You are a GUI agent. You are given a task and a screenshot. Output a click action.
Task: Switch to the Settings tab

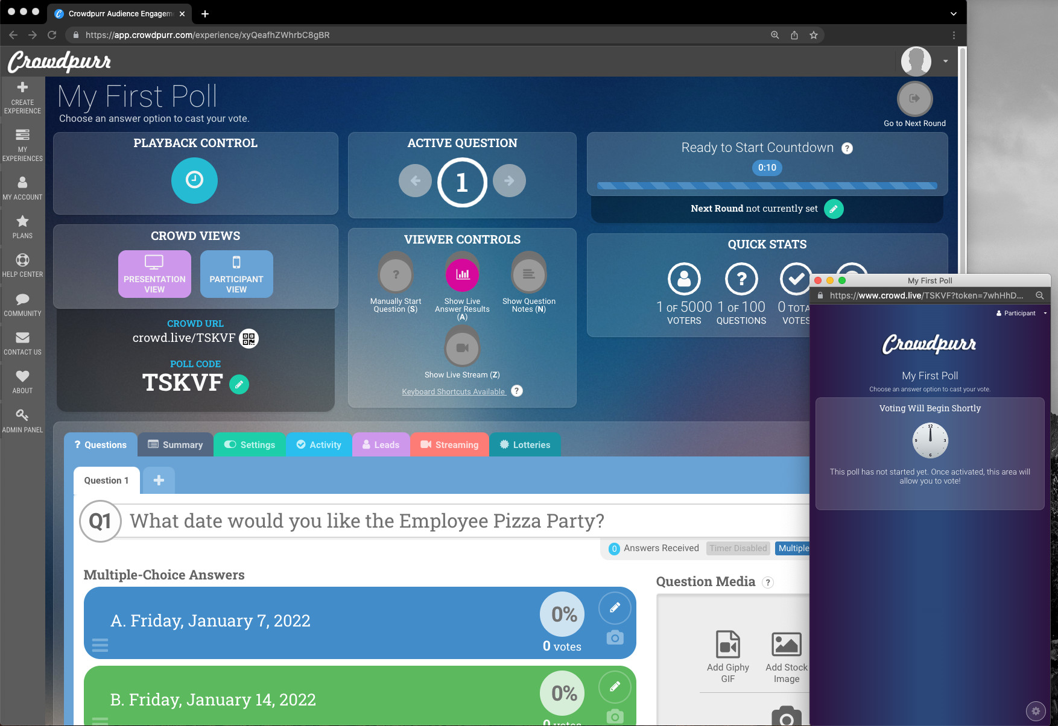click(250, 444)
